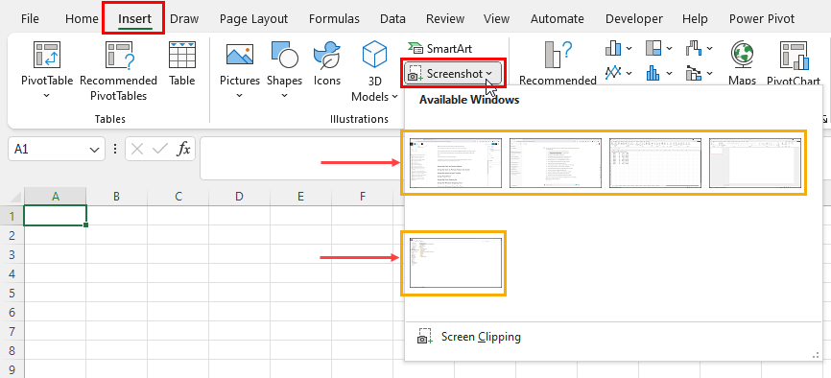Viewport: 831px width, 378px height.
Task: Click the Maps globe icon
Action: point(742,55)
